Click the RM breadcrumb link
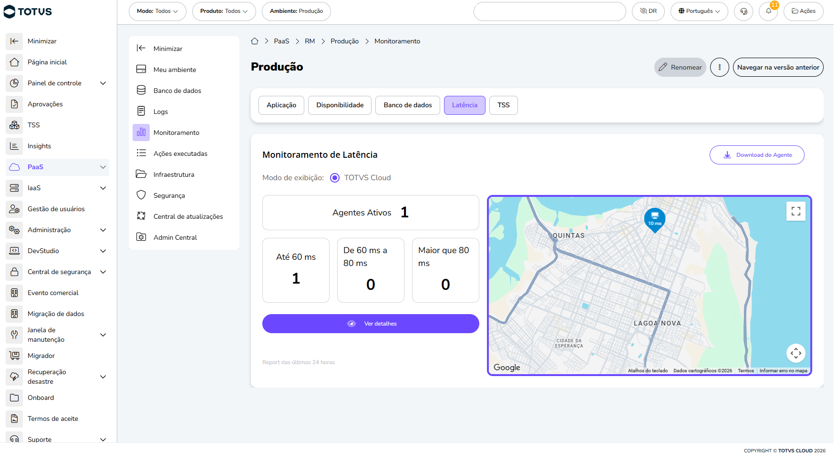This screenshot has height=459, width=836. coord(310,41)
